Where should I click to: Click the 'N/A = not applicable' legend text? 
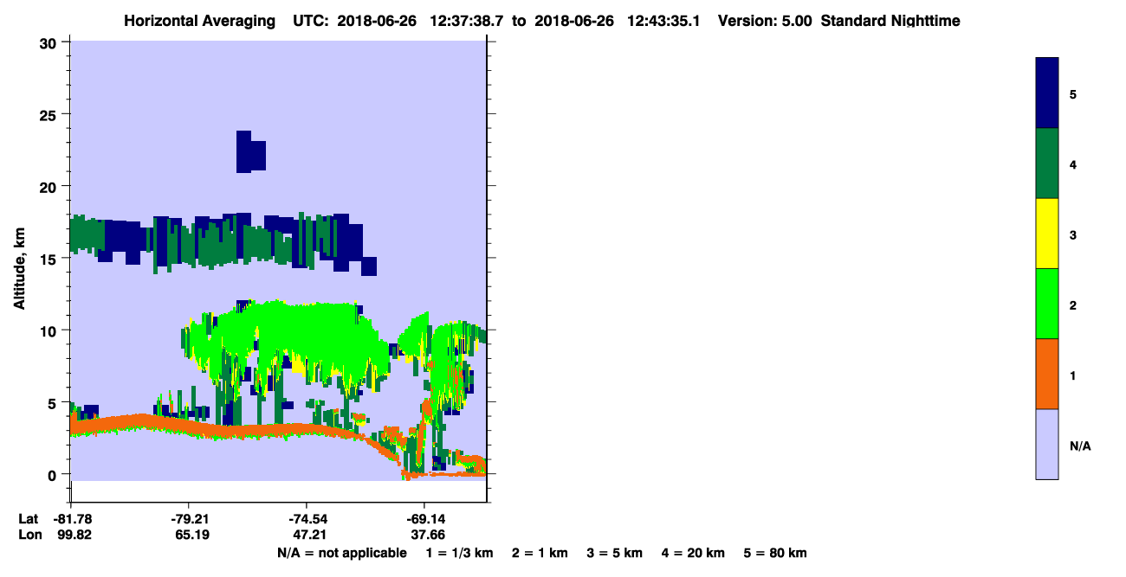(x=341, y=553)
